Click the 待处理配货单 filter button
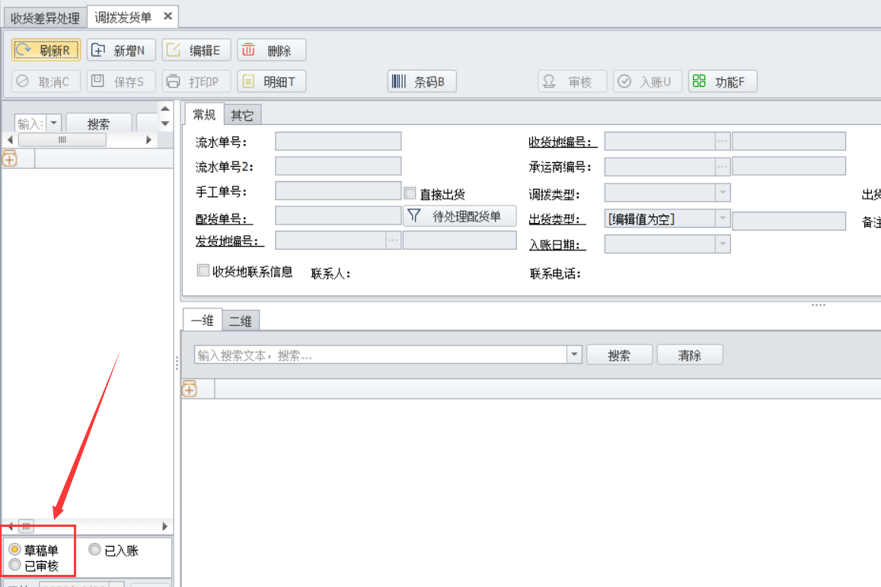881x587 pixels. point(459,216)
